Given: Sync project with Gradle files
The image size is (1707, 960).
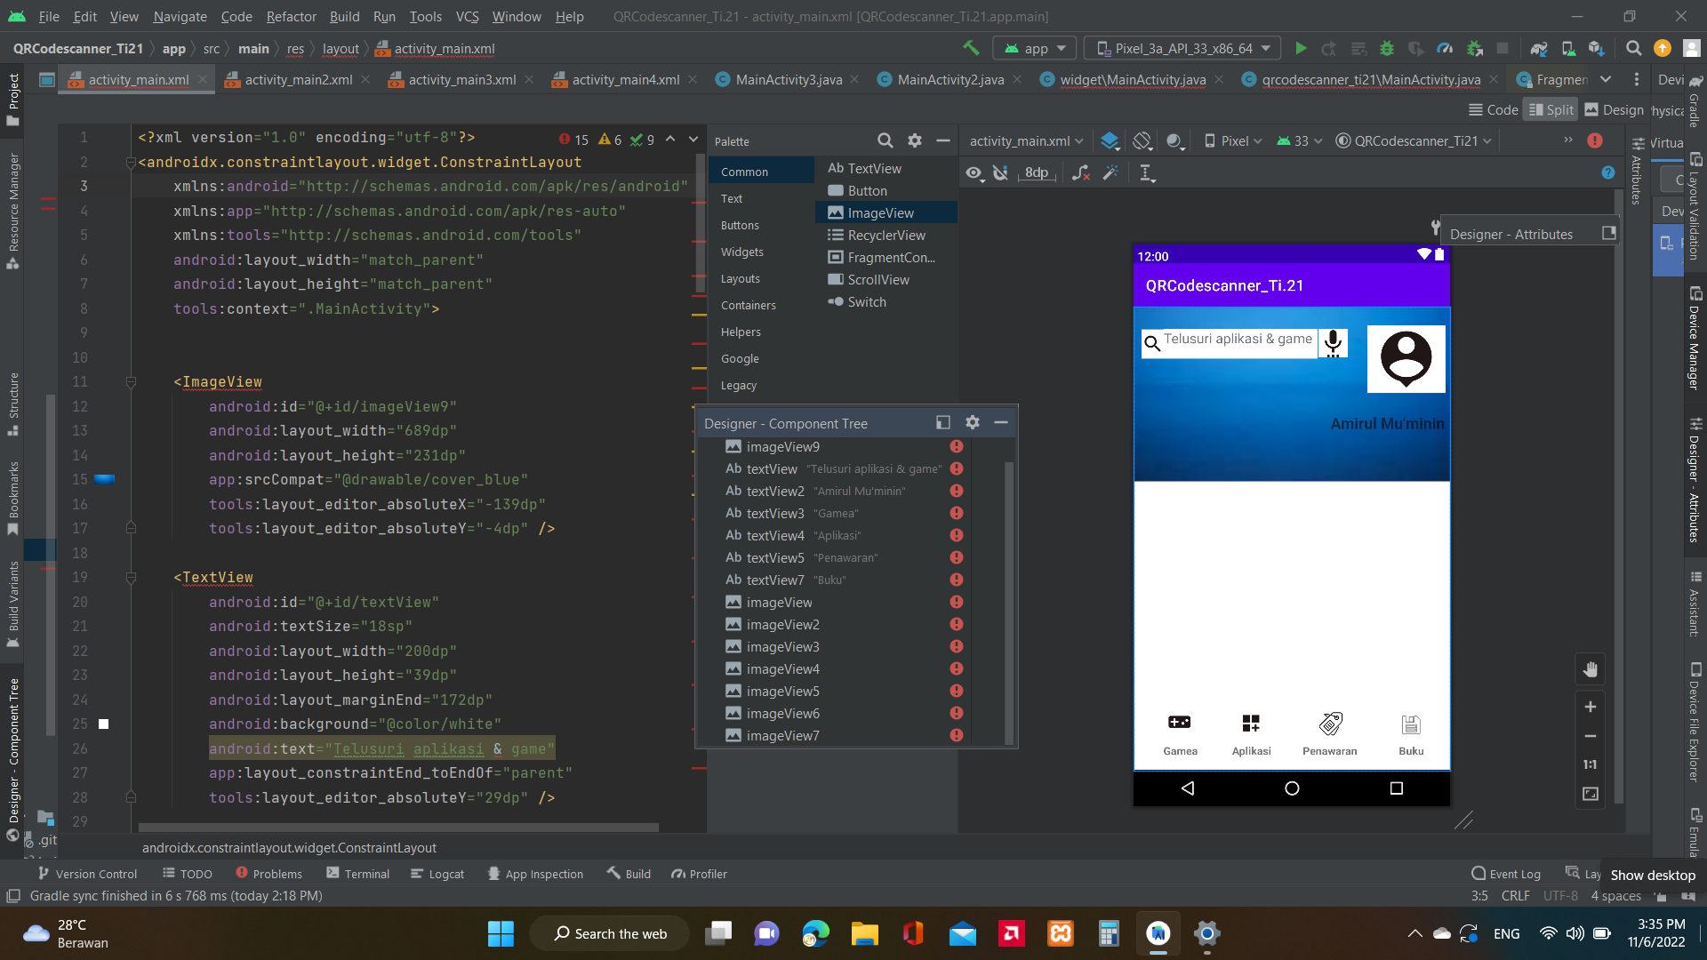Looking at the screenshot, I should point(1539,48).
